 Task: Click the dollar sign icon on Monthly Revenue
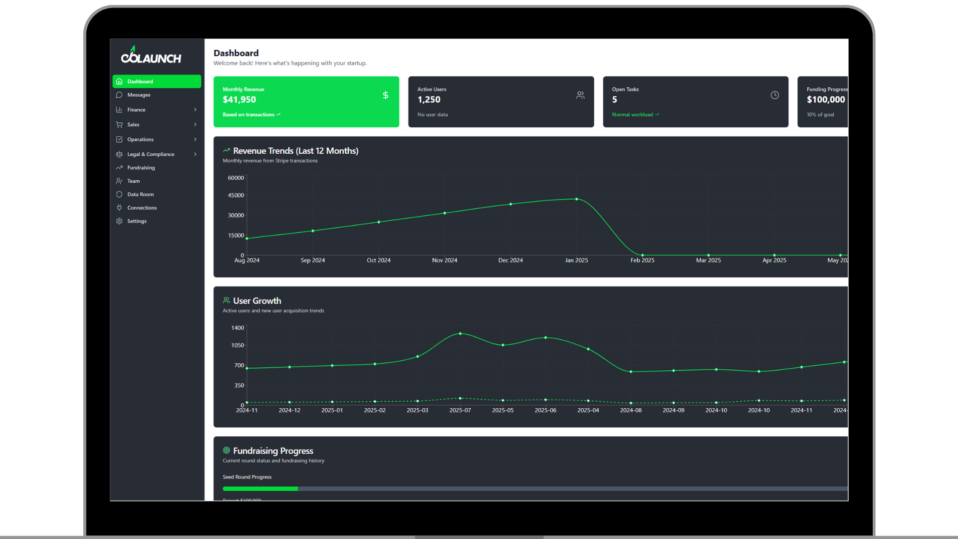pyautogui.click(x=385, y=95)
